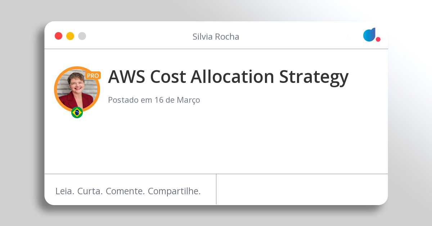Click the vertical divider in the footer
432x226 pixels.
(x=216, y=189)
